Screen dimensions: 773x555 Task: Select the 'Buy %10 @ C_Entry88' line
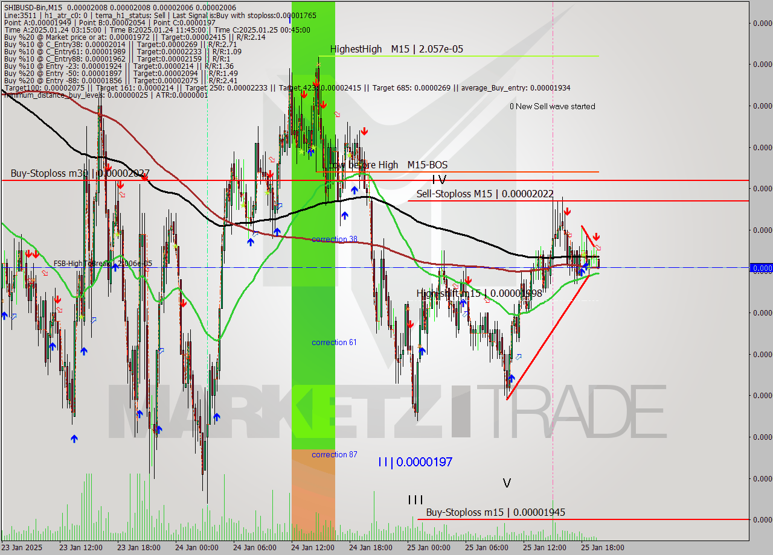[x=117, y=59]
